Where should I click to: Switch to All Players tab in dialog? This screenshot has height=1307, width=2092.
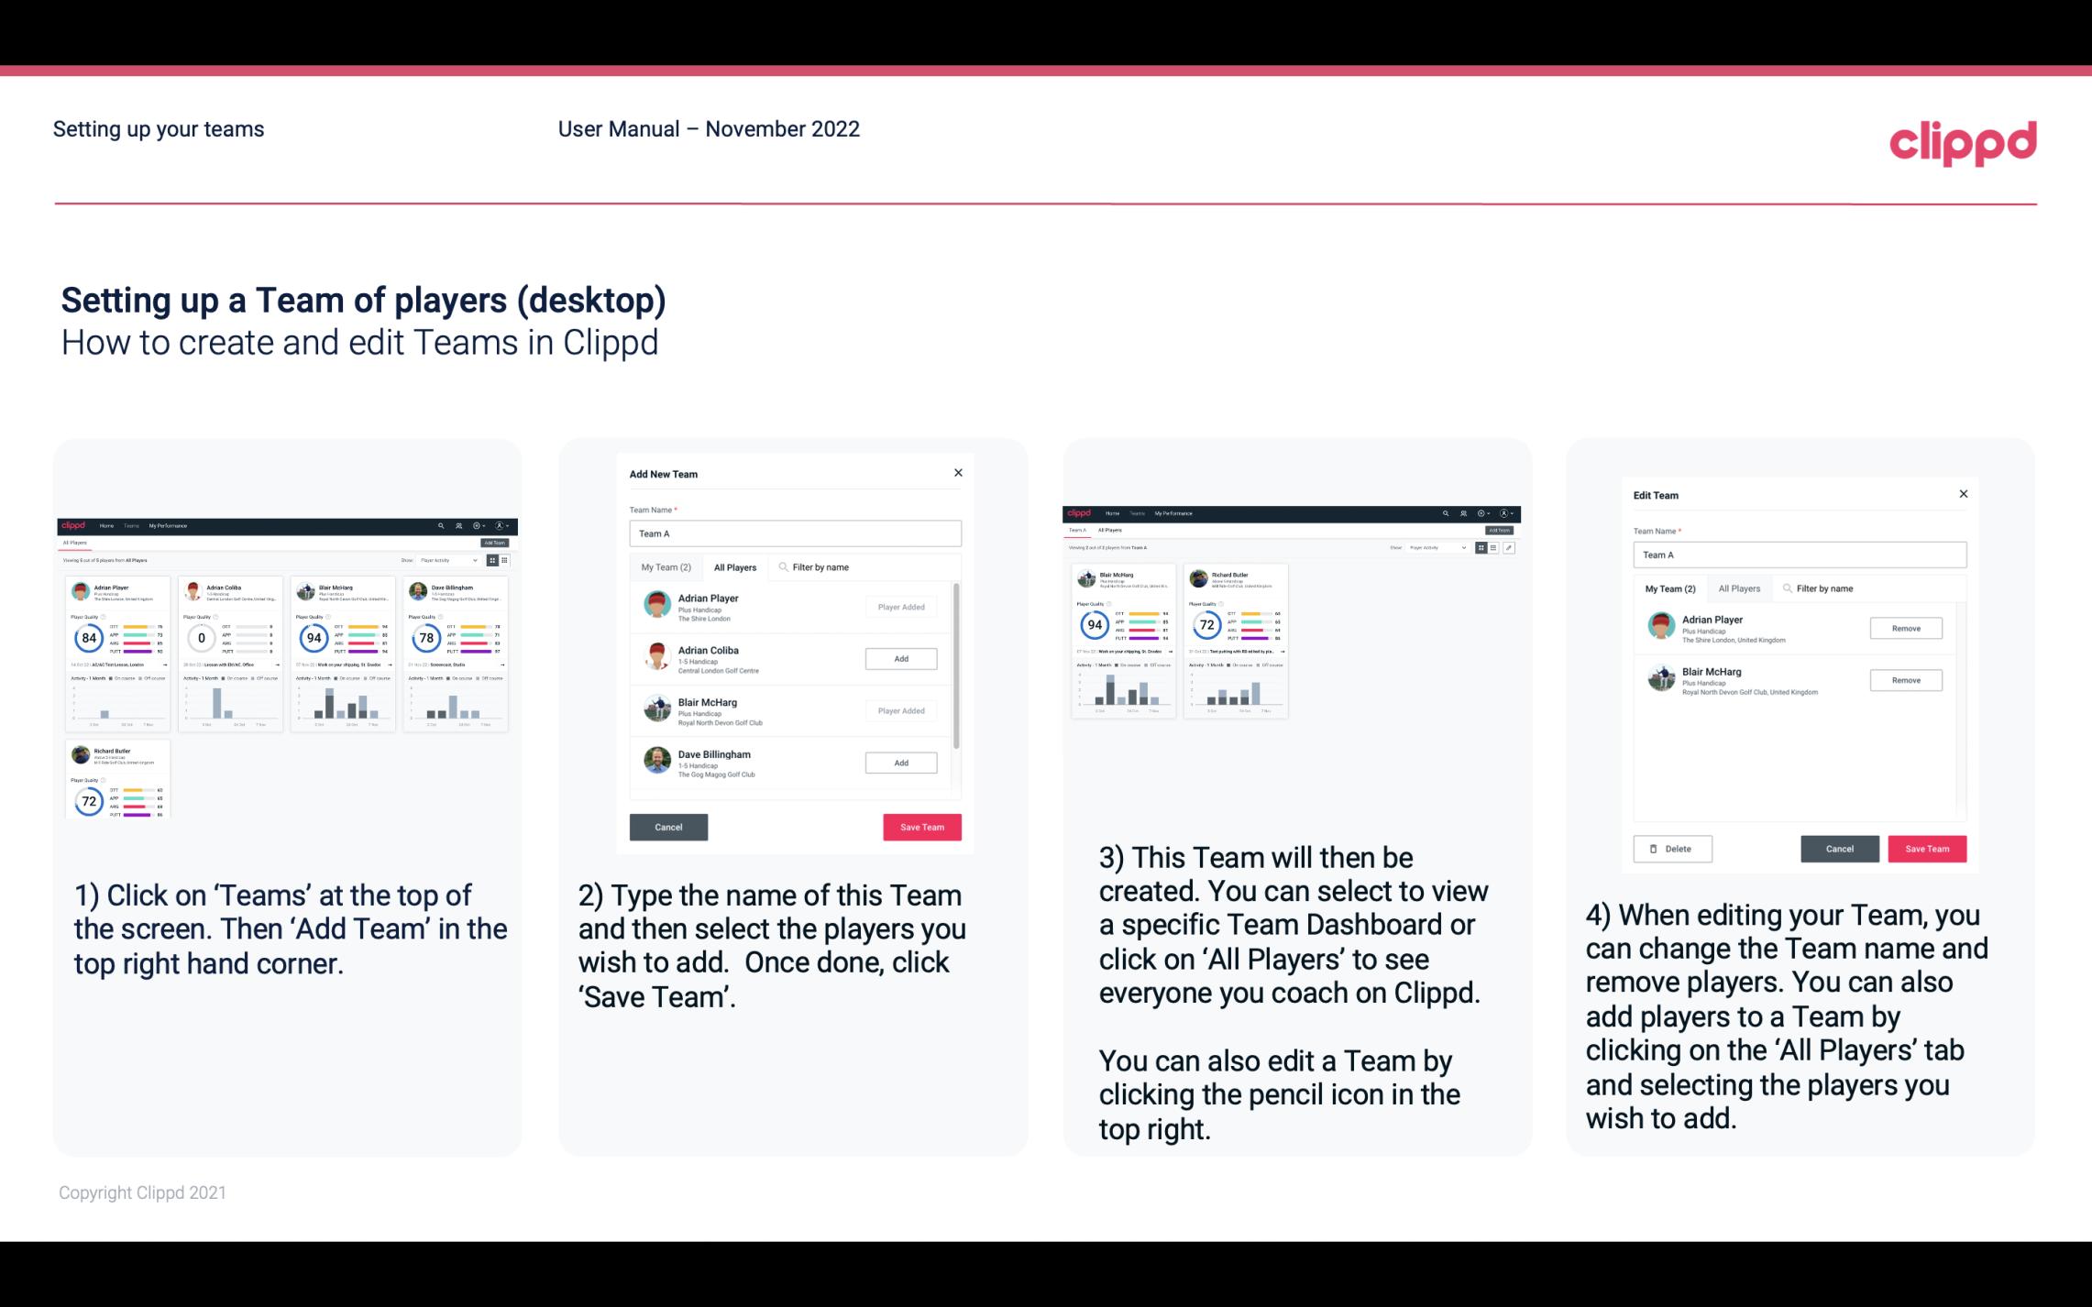[735, 566]
